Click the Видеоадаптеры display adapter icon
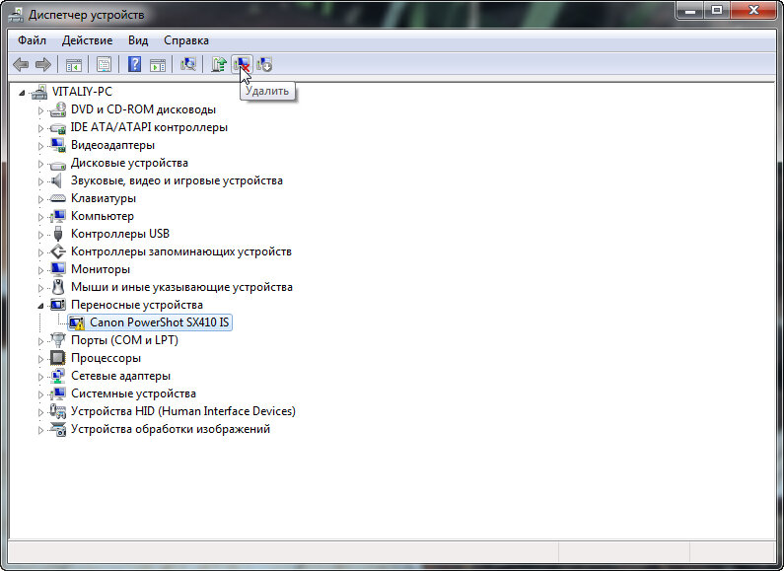The image size is (784, 571). coord(58,145)
